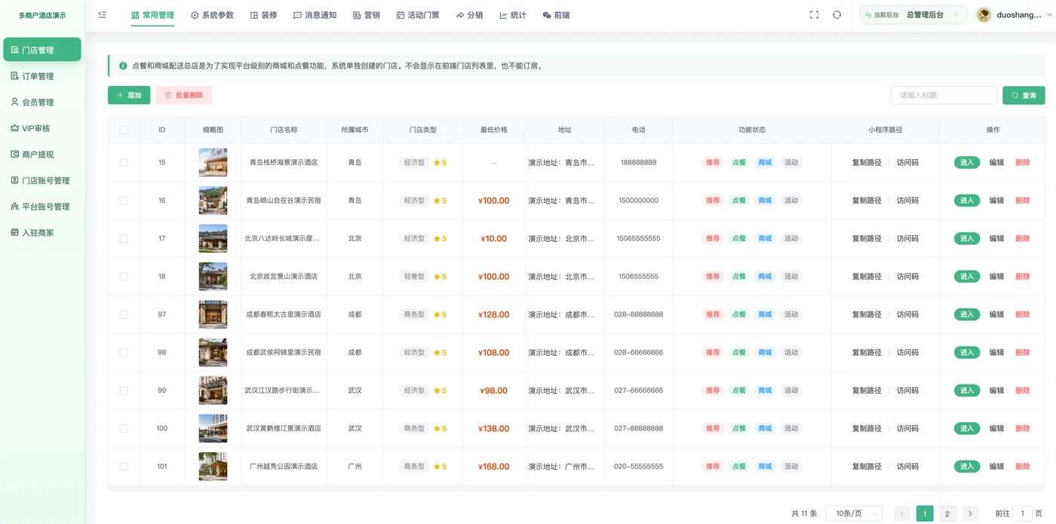This screenshot has width=1056, height=524.
Task: Check the row checkbox for store ID 15
Action: 124,163
